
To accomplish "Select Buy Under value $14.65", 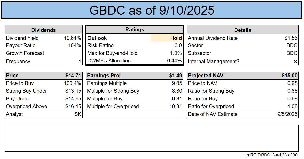I will pos(73,99).
